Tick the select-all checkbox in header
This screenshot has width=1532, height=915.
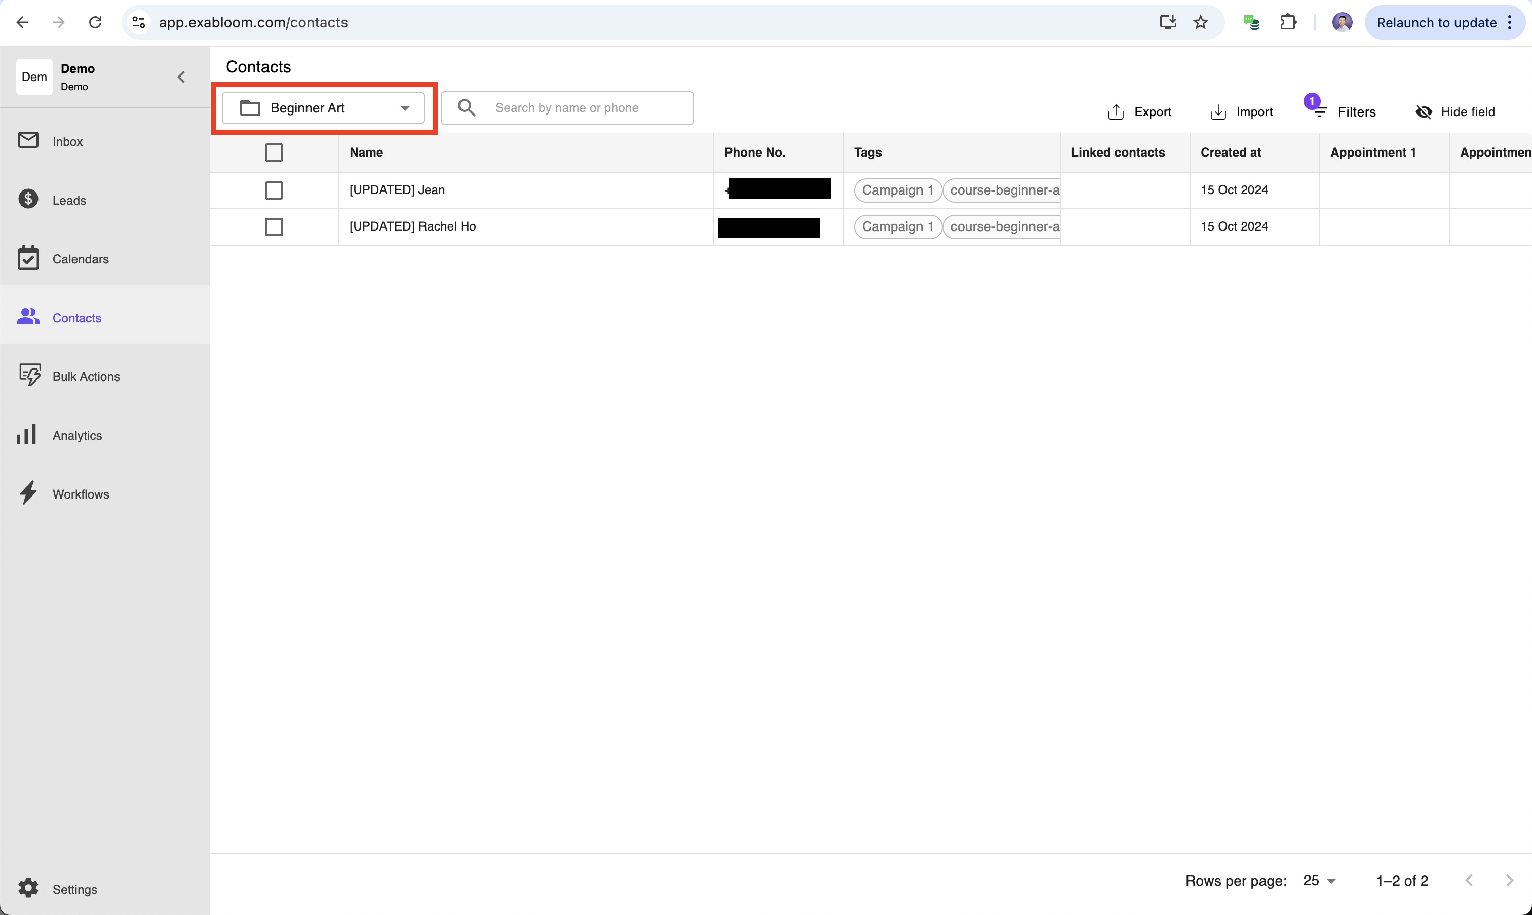click(x=274, y=152)
